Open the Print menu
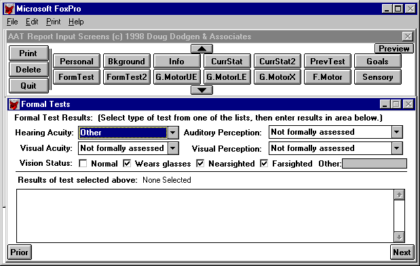 pos(54,22)
